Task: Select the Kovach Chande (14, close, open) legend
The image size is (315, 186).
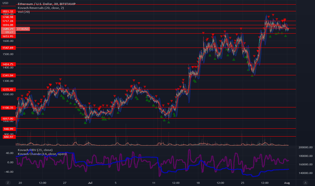Action: point(42,154)
